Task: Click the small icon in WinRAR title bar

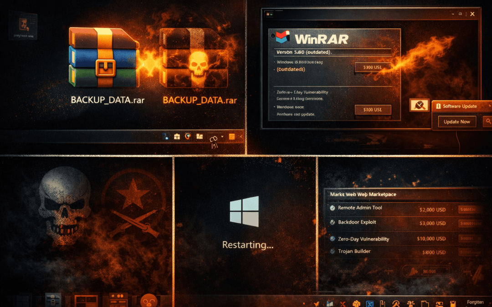Action: tap(269, 14)
